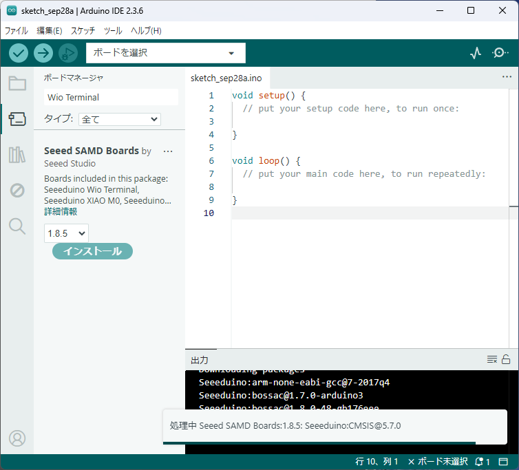Click the Upload arrow icon
This screenshot has width=519, height=470.
(43, 53)
